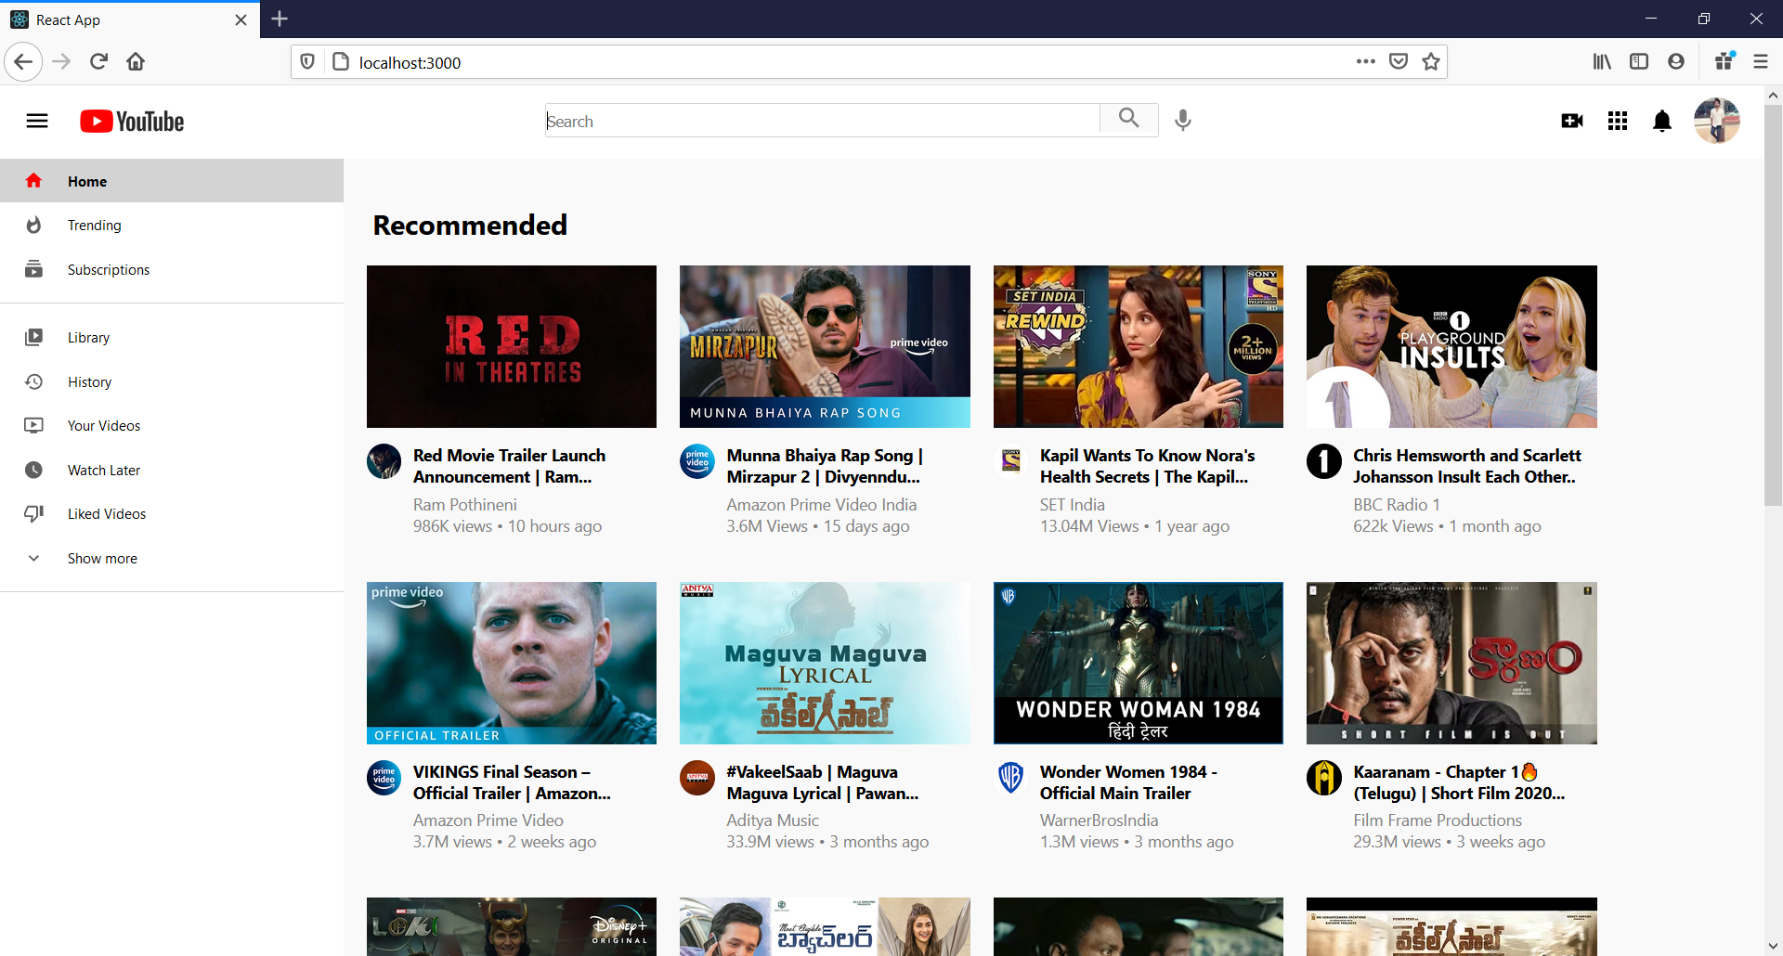Viewport: 1783px width, 956px height.
Task: Click the Amazon Prime Video avatar beside VIKINGS
Action: [384, 777]
